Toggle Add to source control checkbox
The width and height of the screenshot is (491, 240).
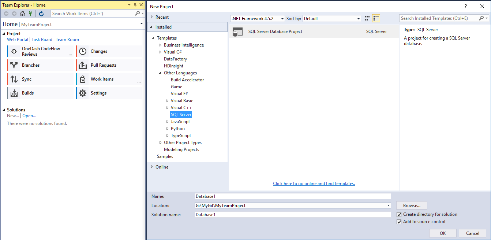pyautogui.click(x=399, y=222)
